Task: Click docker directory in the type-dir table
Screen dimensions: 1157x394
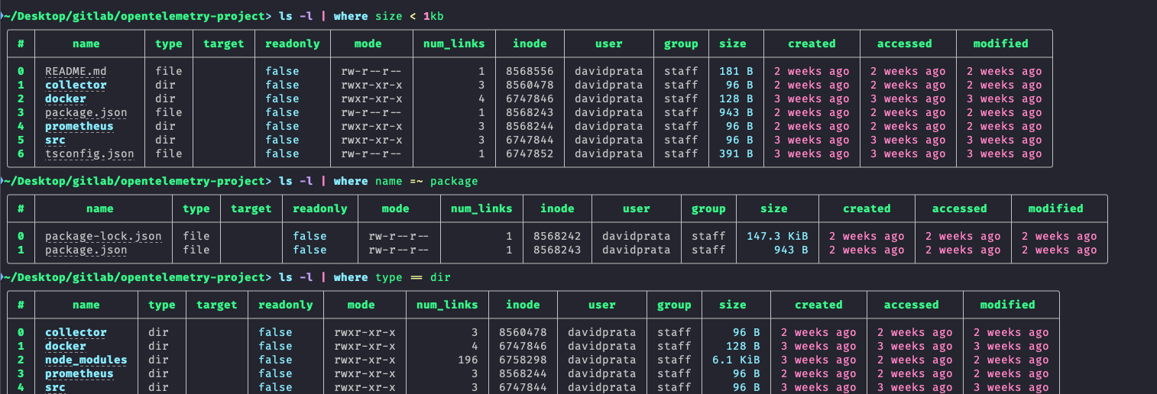Action: point(66,346)
